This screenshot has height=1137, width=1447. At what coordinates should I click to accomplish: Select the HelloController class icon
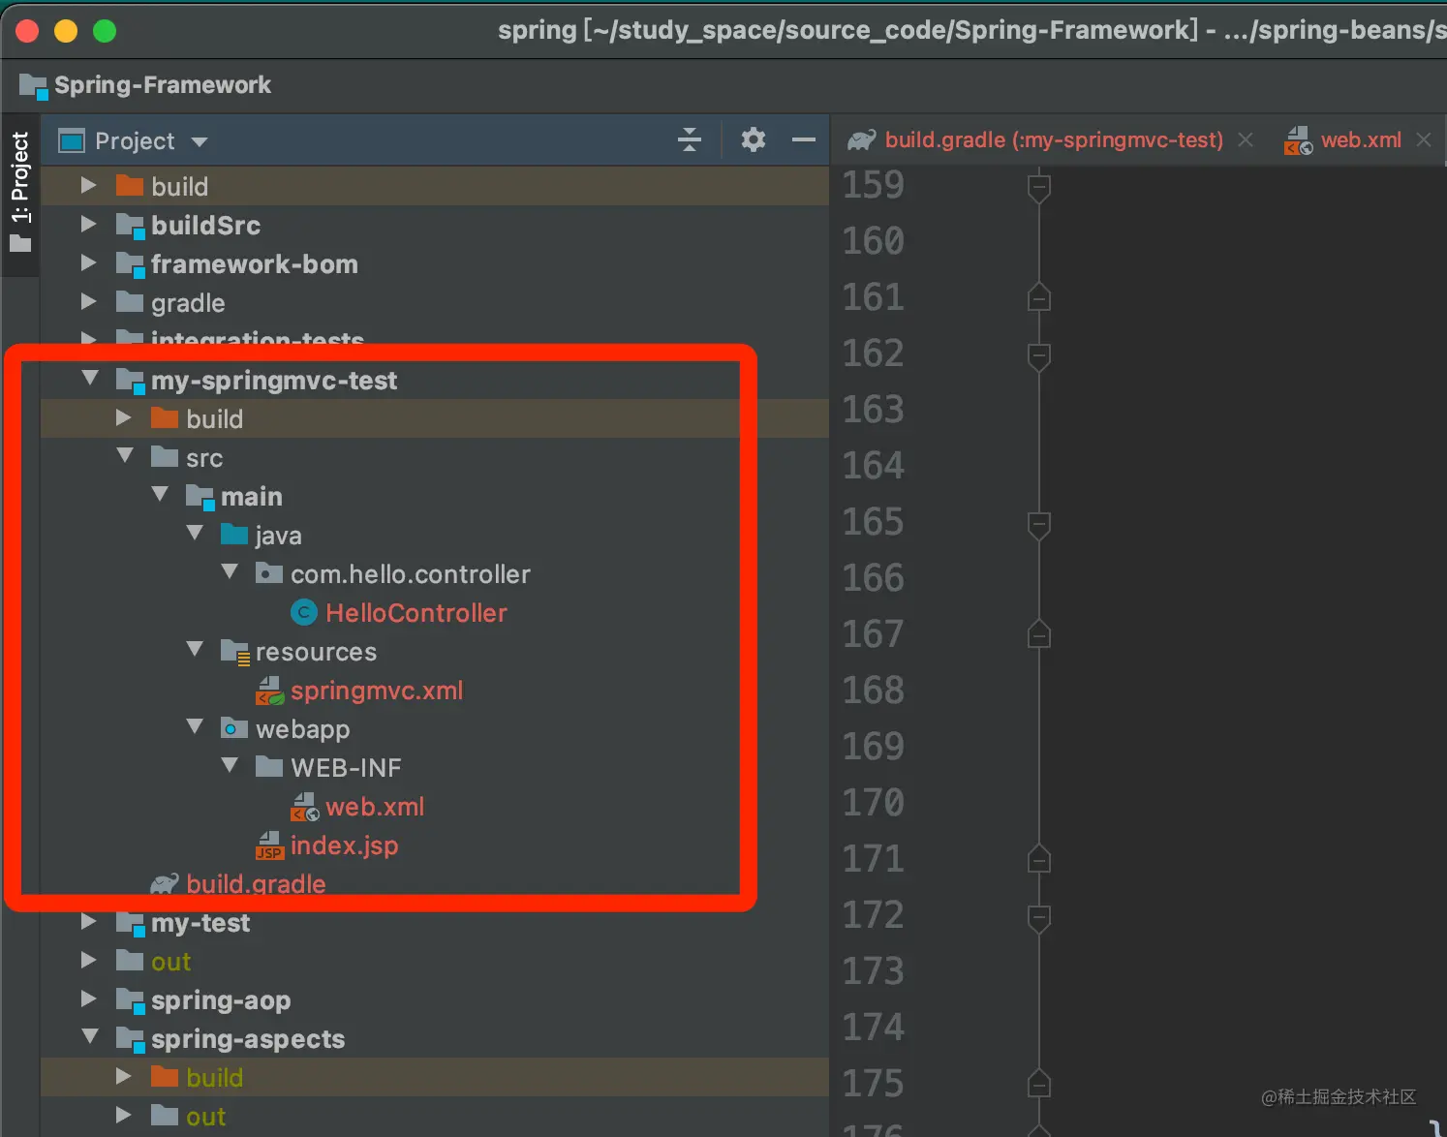pyautogui.click(x=304, y=612)
